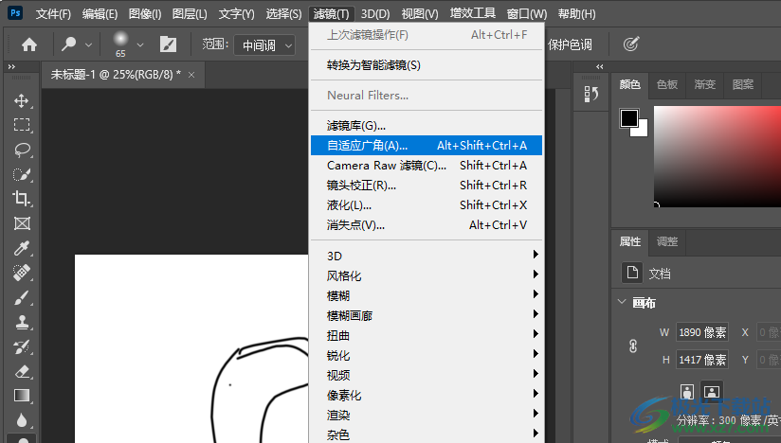Expand the 视频 submenu
Image resolution: width=781 pixels, height=443 pixels.
point(427,375)
